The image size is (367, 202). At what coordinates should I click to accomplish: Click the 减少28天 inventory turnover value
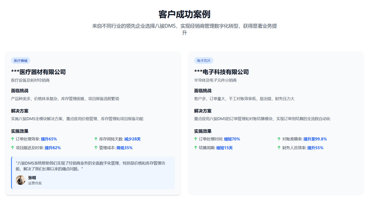point(132,139)
